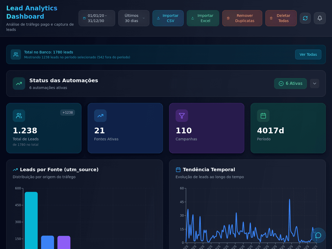332x249 pixels.
Task: Click the trend icon beside Leads por Fonte title
Action: pyautogui.click(x=15, y=170)
